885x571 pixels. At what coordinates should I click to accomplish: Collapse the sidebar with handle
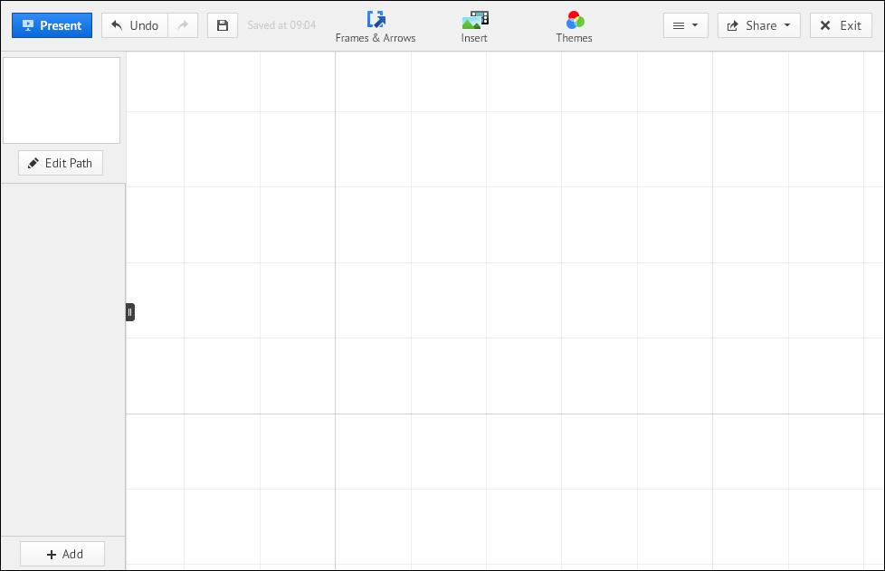tap(129, 312)
